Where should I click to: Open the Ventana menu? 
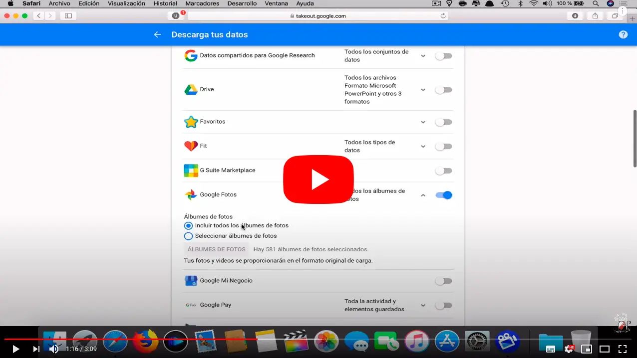point(276,3)
